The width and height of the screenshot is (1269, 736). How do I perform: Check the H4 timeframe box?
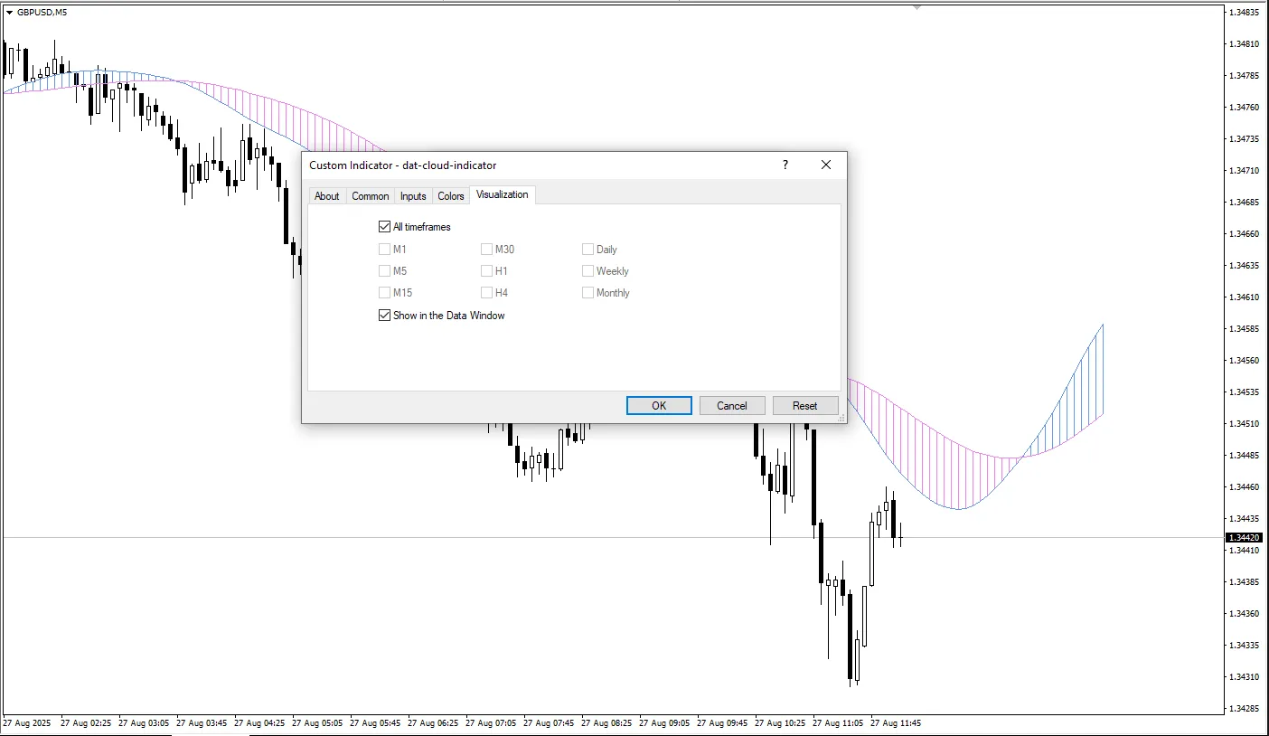487,292
